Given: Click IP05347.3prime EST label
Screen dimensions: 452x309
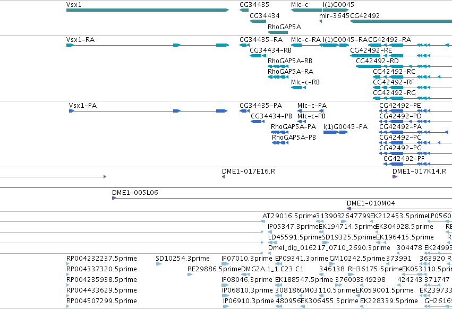Looking at the screenshot, I should tap(293, 227).
